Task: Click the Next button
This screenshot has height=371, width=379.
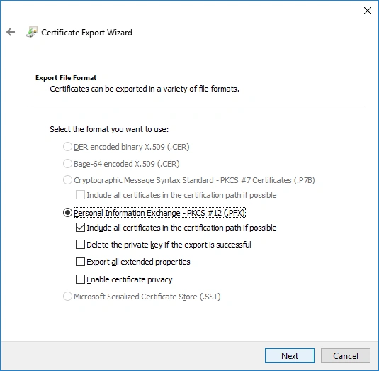Action: [x=290, y=356]
